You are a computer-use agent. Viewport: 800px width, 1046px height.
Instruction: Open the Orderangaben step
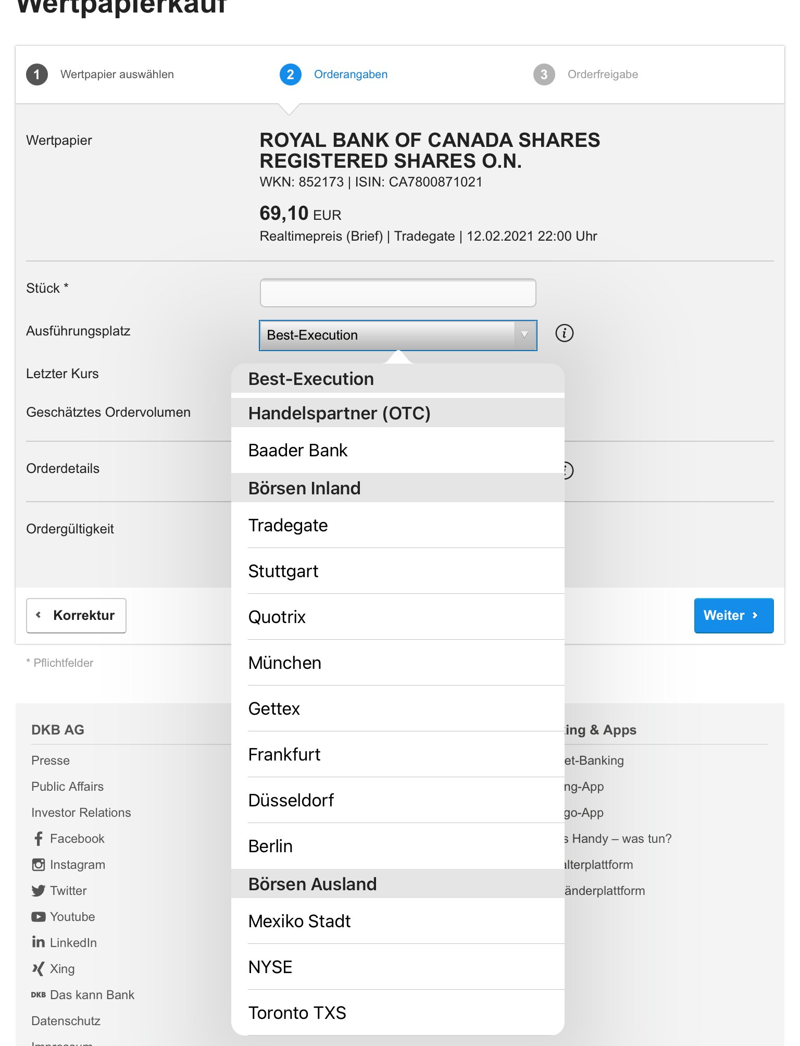coord(350,74)
